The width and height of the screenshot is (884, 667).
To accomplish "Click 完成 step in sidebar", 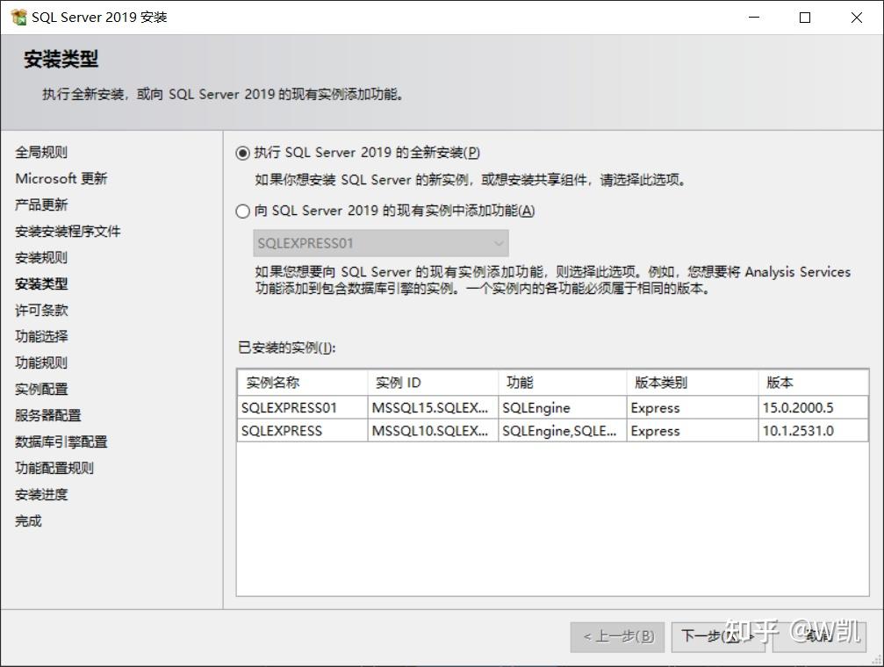I will click(x=28, y=521).
